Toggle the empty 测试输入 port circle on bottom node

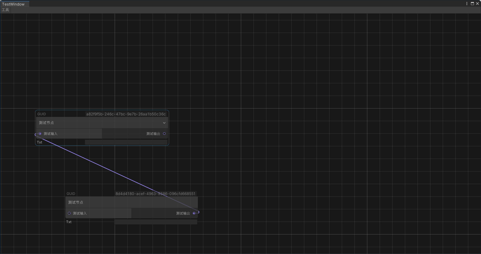pyautogui.click(x=69, y=213)
